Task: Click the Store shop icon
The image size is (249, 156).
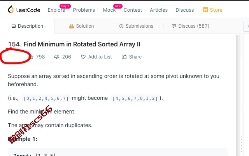Action: tap(205, 10)
